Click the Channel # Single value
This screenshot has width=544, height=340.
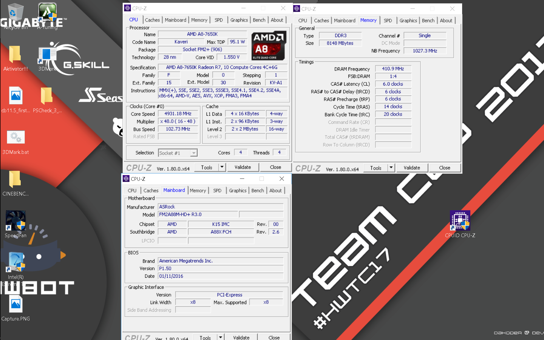click(425, 35)
